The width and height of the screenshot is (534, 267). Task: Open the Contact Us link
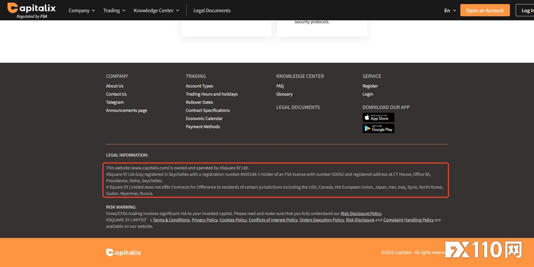coord(116,94)
